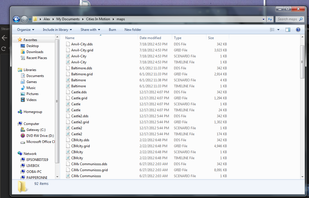Click Alex in the address breadcrumb
This screenshot has height=198, width=309.
tap(47, 19)
